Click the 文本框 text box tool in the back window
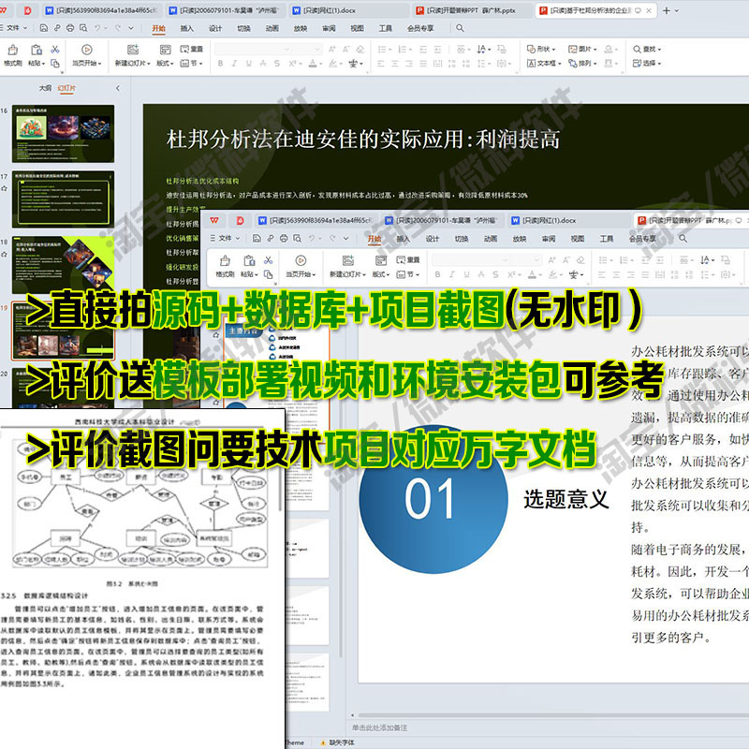Image resolution: width=749 pixels, height=749 pixels. point(544,63)
